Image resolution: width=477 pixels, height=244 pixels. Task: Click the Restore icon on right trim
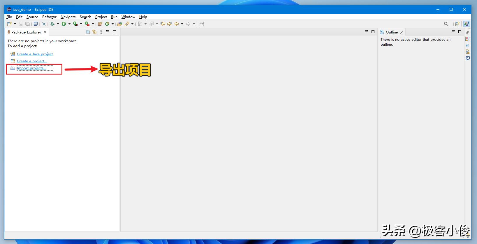click(x=468, y=33)
